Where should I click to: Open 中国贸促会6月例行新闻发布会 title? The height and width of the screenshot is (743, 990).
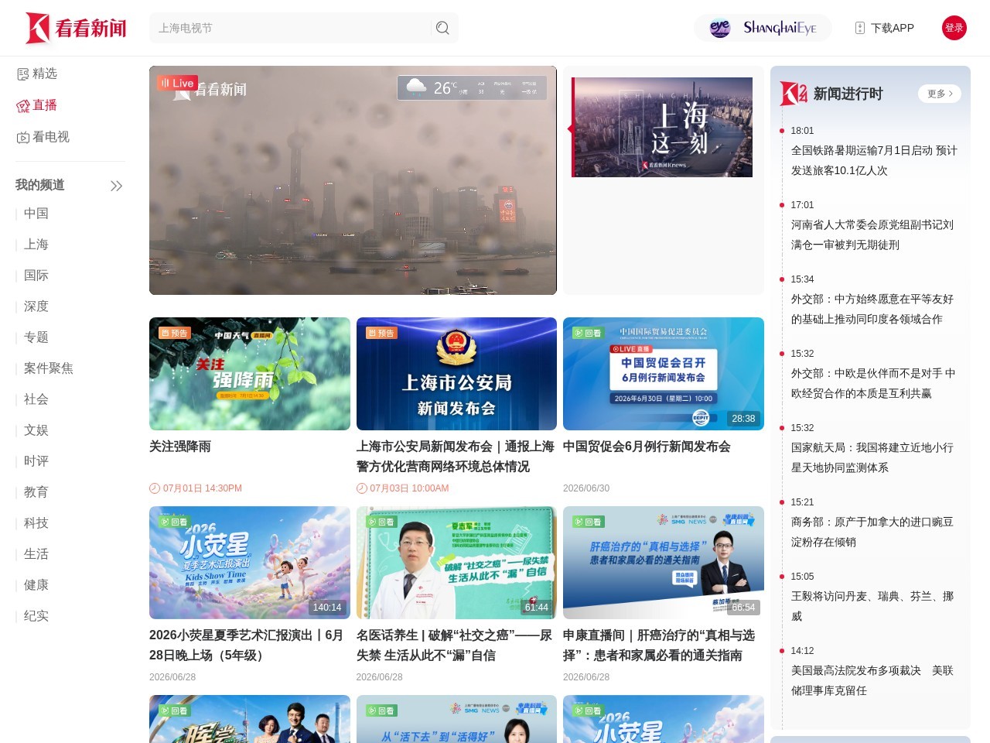pyautogui.click(x=647, y=447)
